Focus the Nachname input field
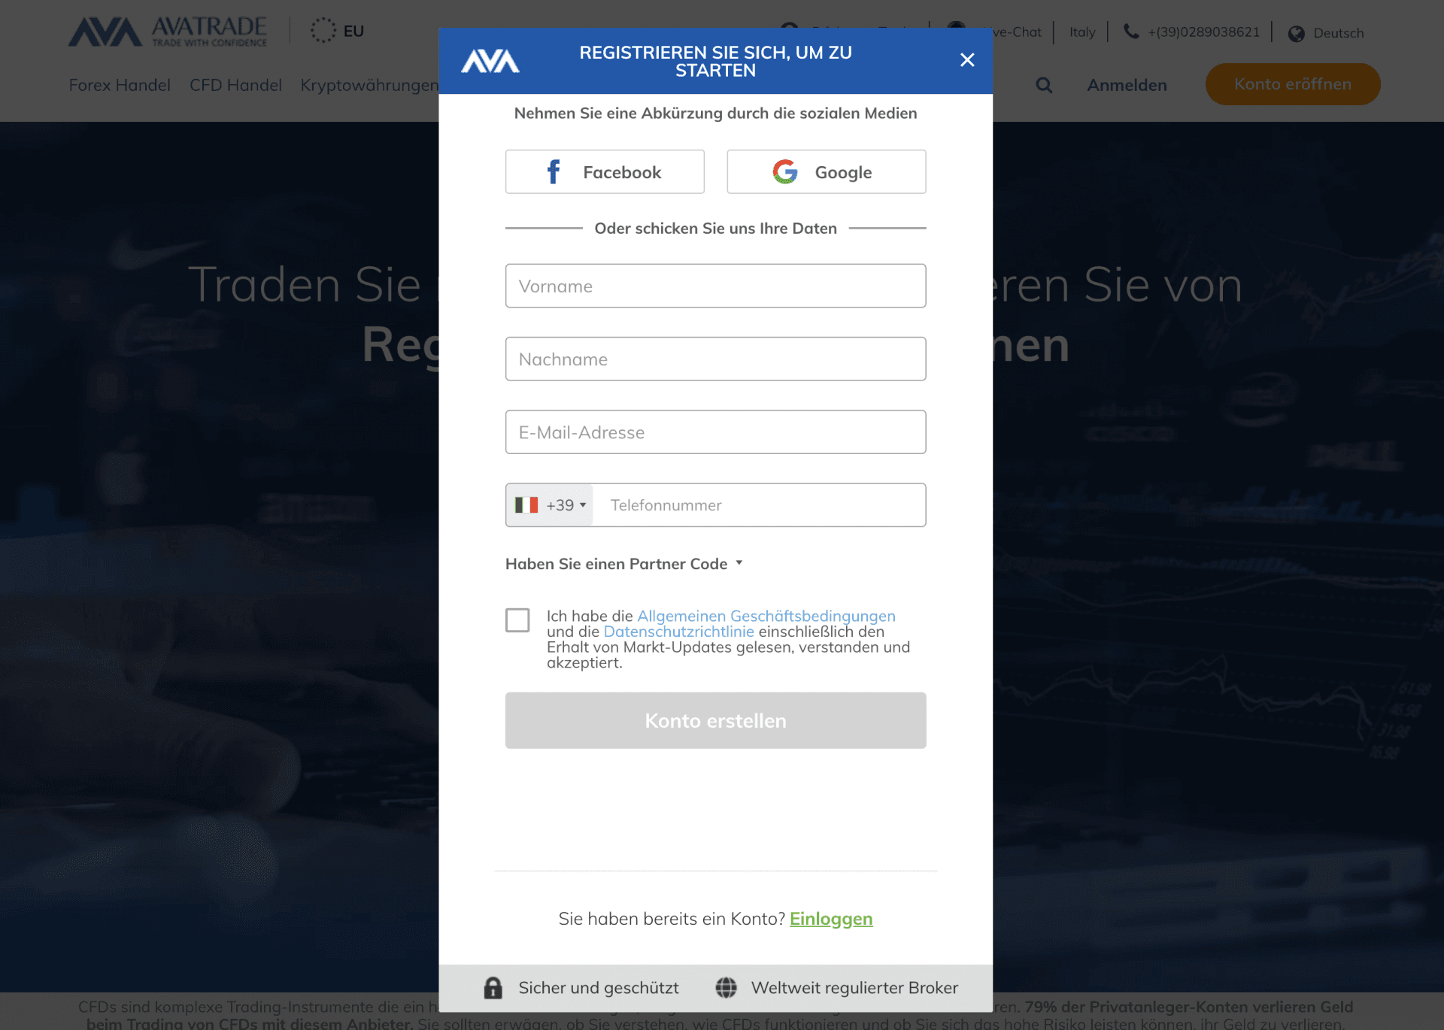This screenshot has width=1444, height=1030. [x=715, y=359]
